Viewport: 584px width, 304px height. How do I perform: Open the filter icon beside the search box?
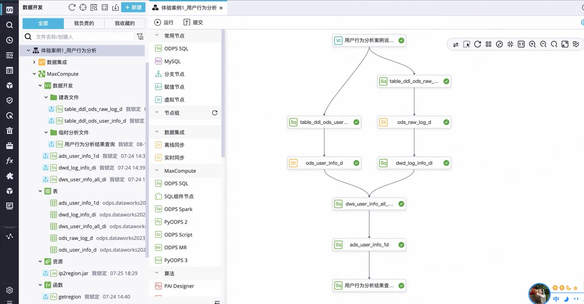click(x=140, y=37)
